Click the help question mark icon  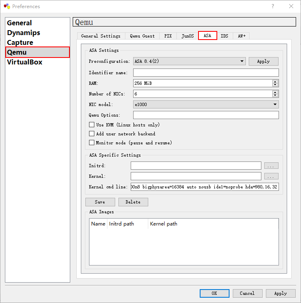coord(272,6)
